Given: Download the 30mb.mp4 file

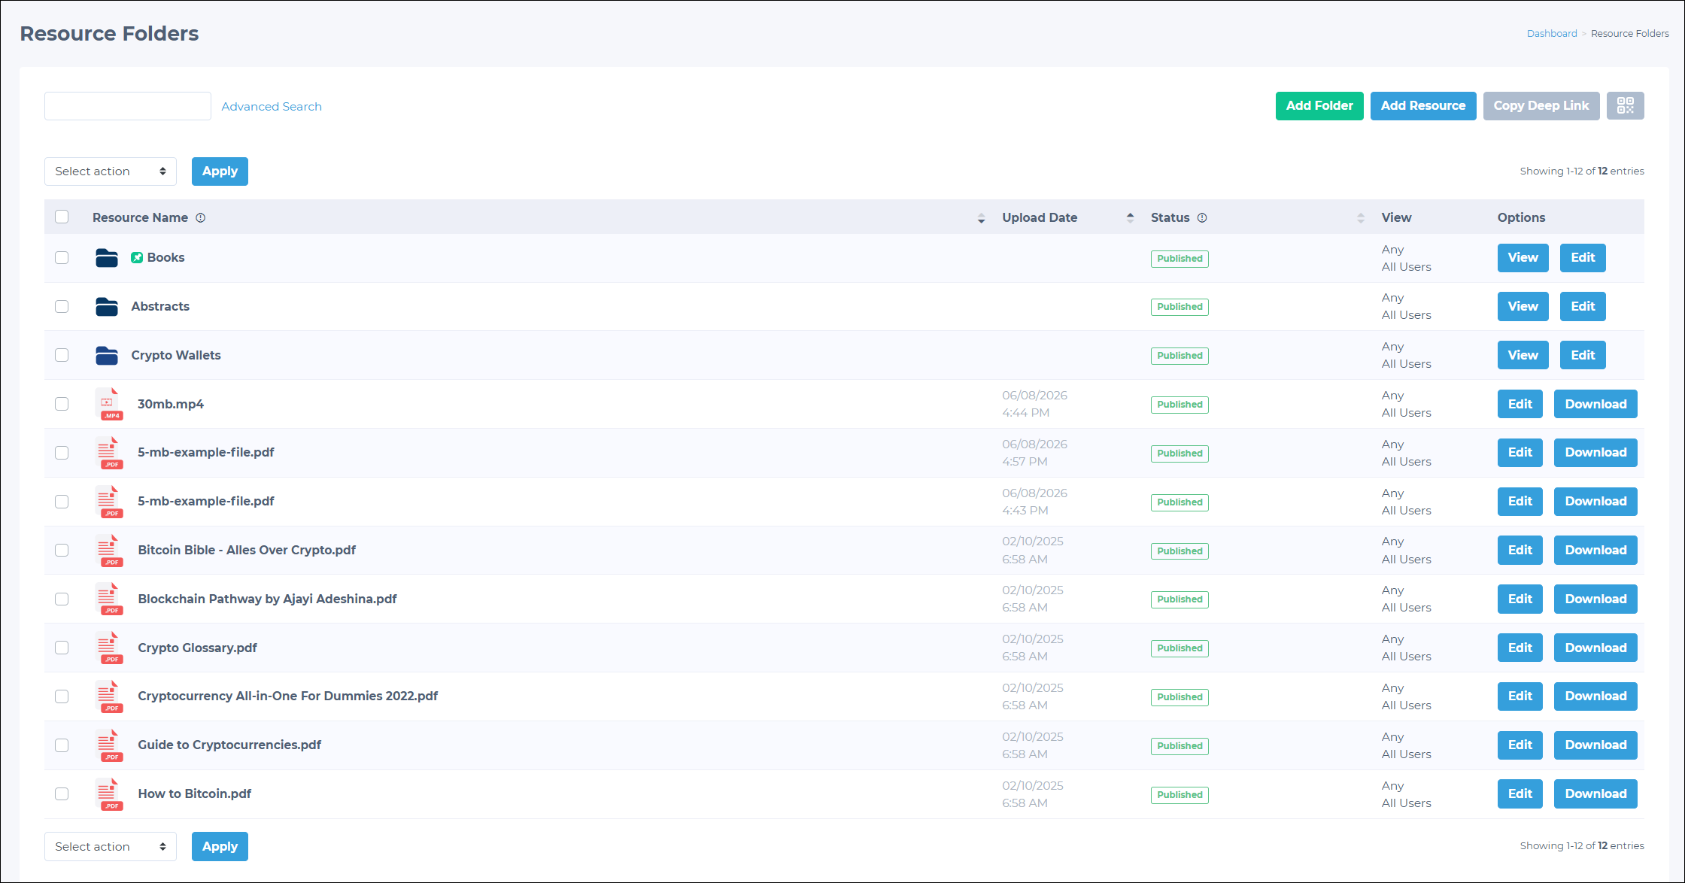Looking at the screenshot, I should [x=1595, y=404].
